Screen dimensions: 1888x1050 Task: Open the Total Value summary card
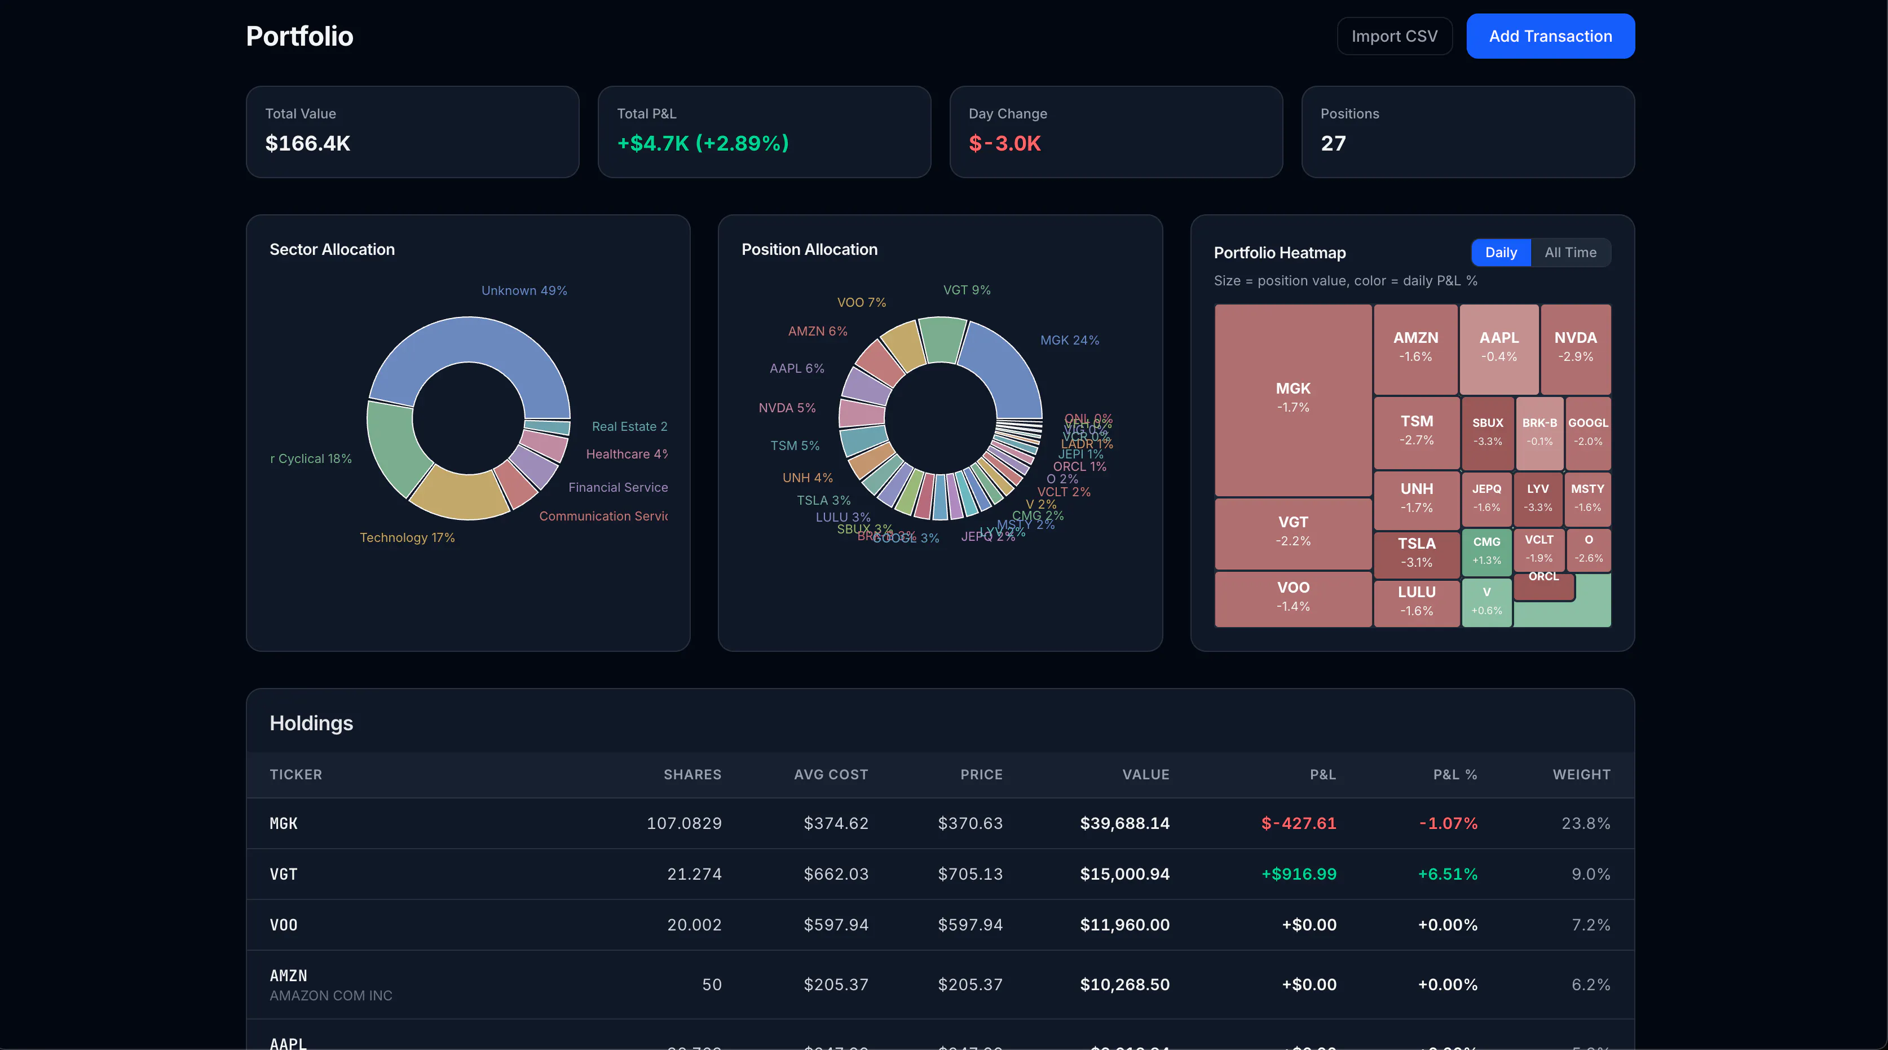(413, 132)
